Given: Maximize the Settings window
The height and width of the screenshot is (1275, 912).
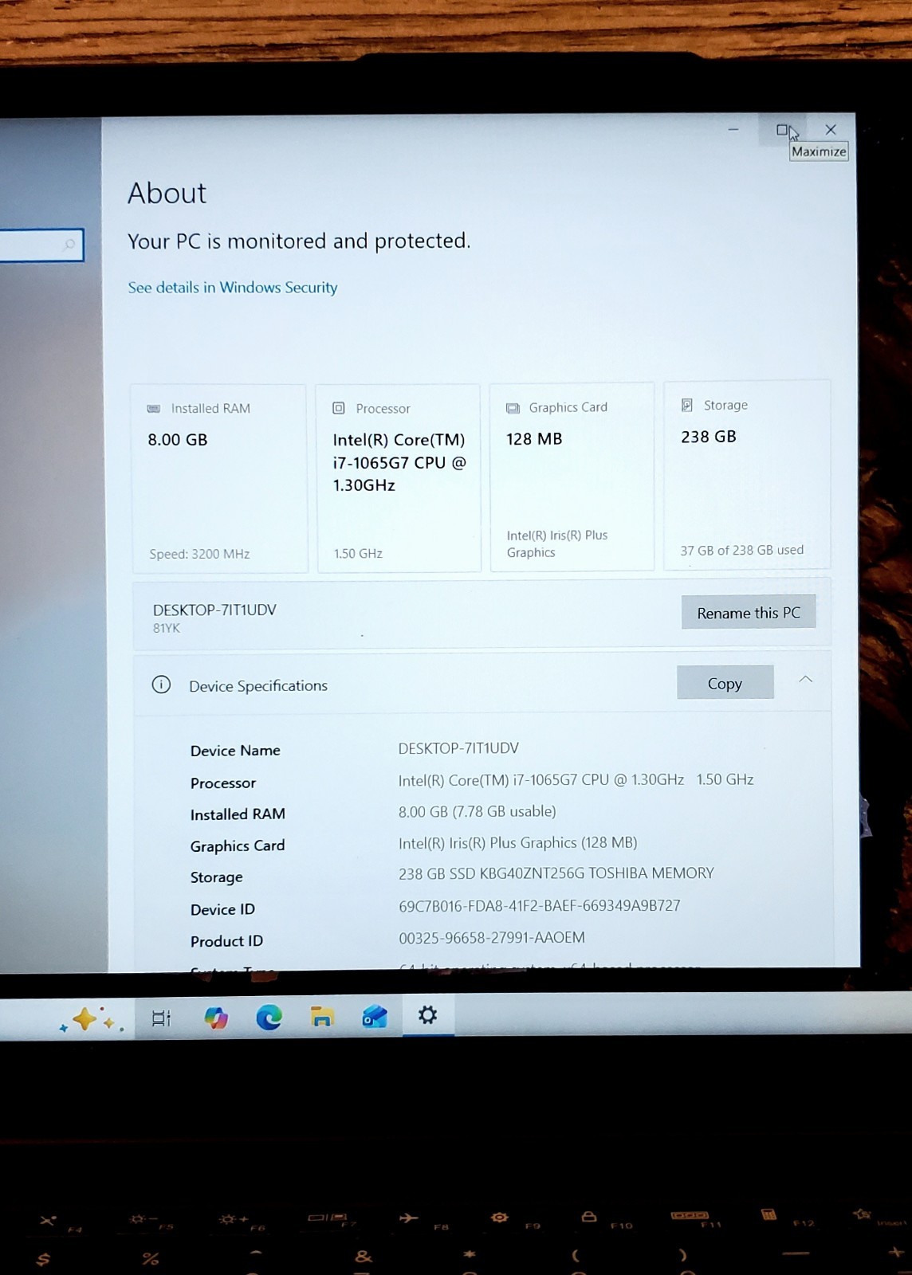Looking at the screenshot, I should [782, 130].
